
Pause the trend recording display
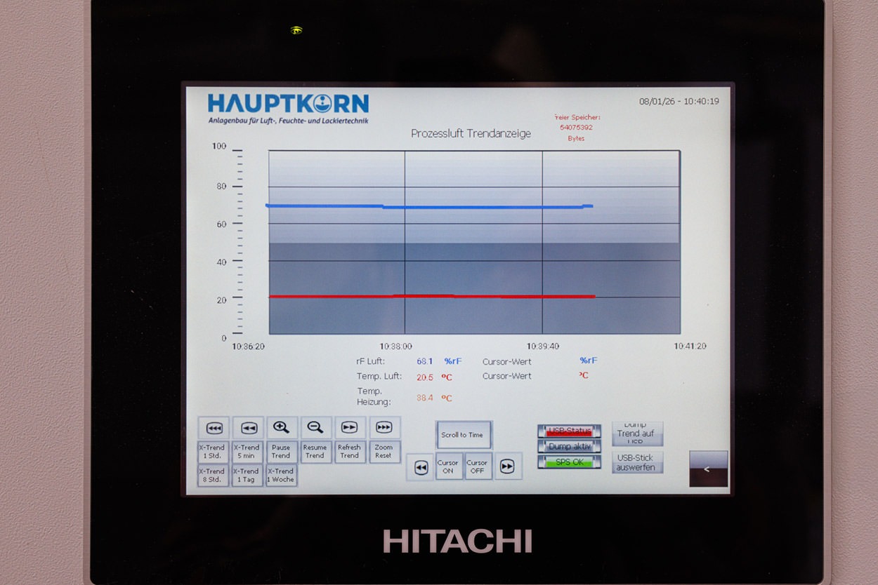coord(281,452)
